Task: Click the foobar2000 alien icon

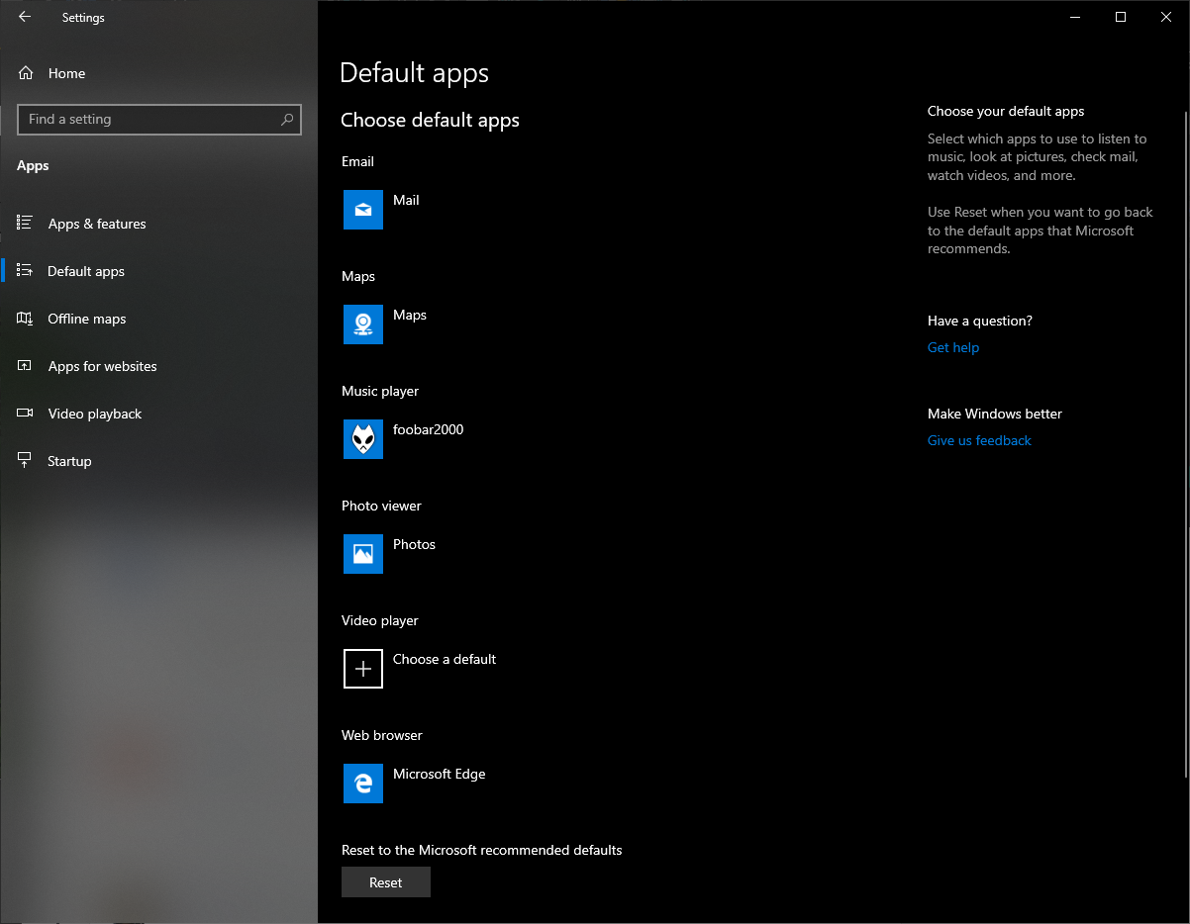Action: [363, 439]
